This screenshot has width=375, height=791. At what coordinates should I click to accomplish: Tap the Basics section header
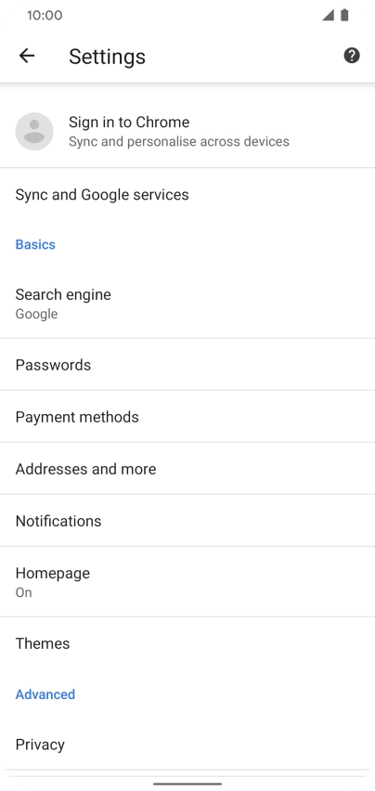click(x=35, y=245)
